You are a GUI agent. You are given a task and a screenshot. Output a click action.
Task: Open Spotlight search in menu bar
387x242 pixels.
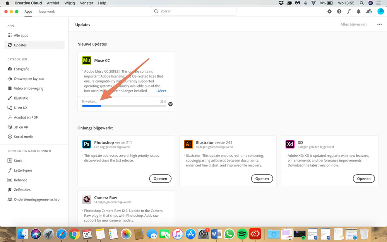click(x=361, y=3)
